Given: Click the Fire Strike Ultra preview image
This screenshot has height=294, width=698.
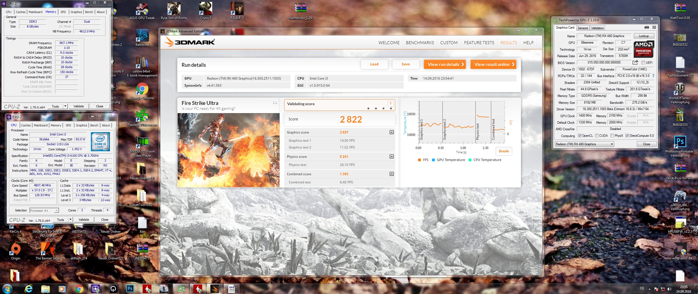Looking at the screenshot, I should pos(229,150).
